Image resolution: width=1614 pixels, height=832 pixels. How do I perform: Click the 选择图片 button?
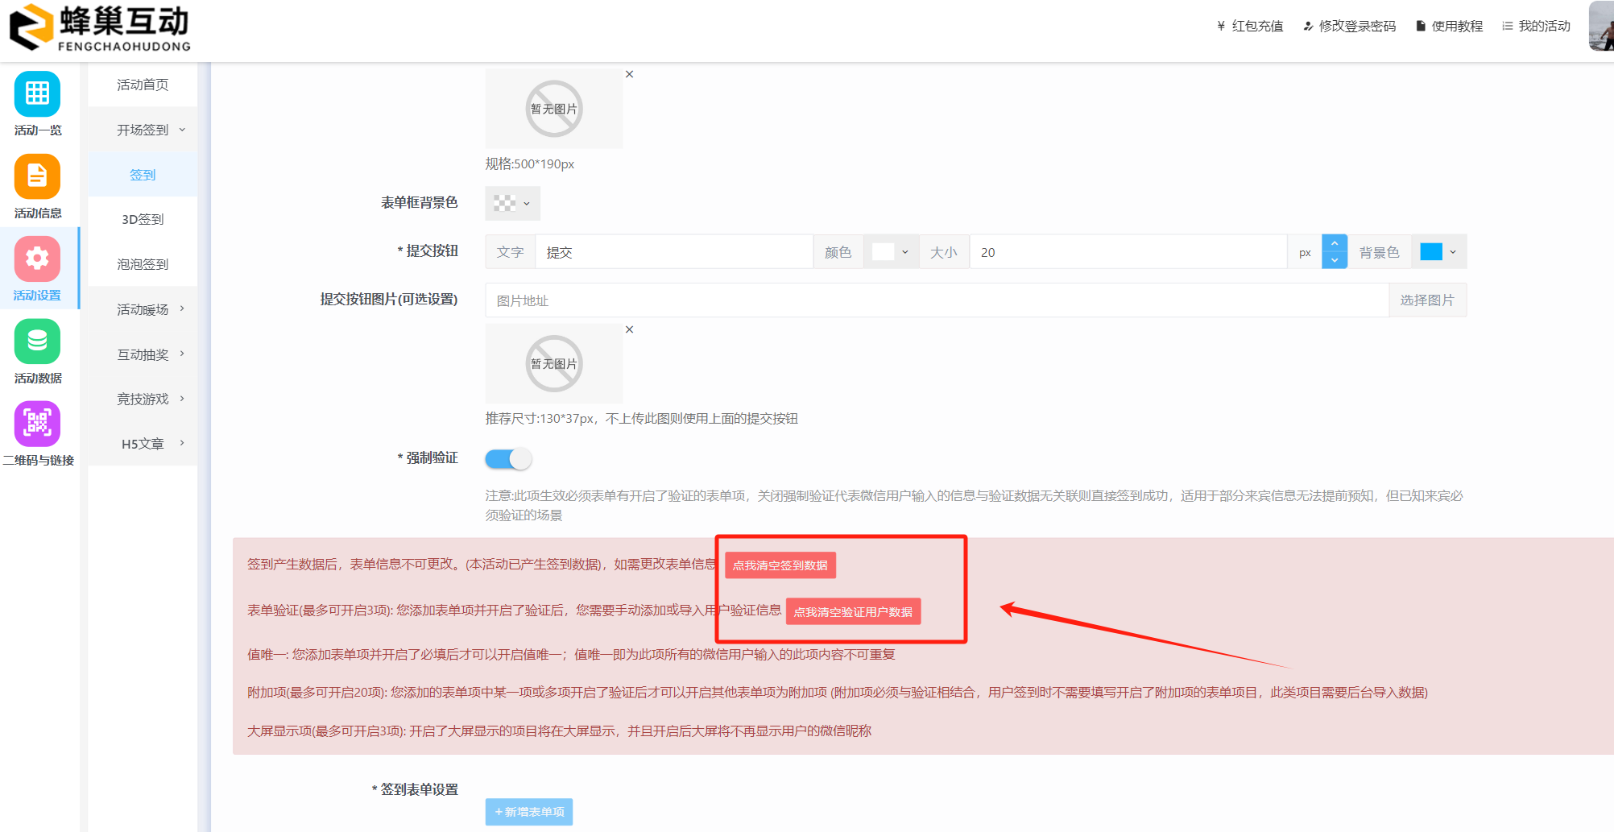(x=1427, y=300)
